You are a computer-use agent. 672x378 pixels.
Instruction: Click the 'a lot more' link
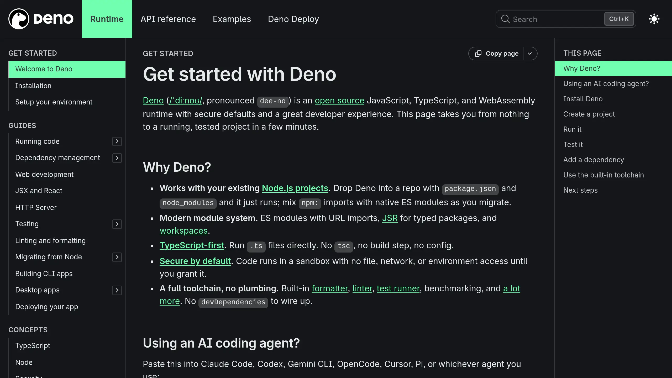(x=512, y=288)
